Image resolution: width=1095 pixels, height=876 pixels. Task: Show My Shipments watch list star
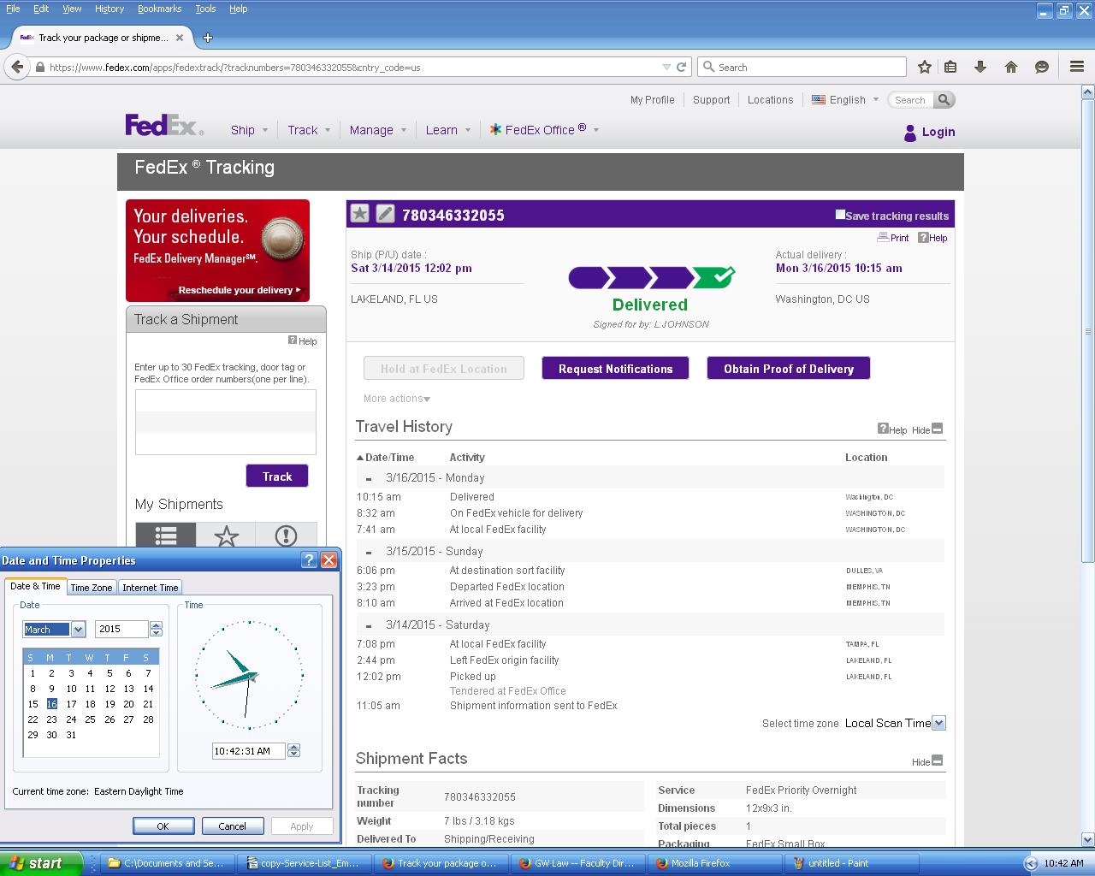point(226,536)
